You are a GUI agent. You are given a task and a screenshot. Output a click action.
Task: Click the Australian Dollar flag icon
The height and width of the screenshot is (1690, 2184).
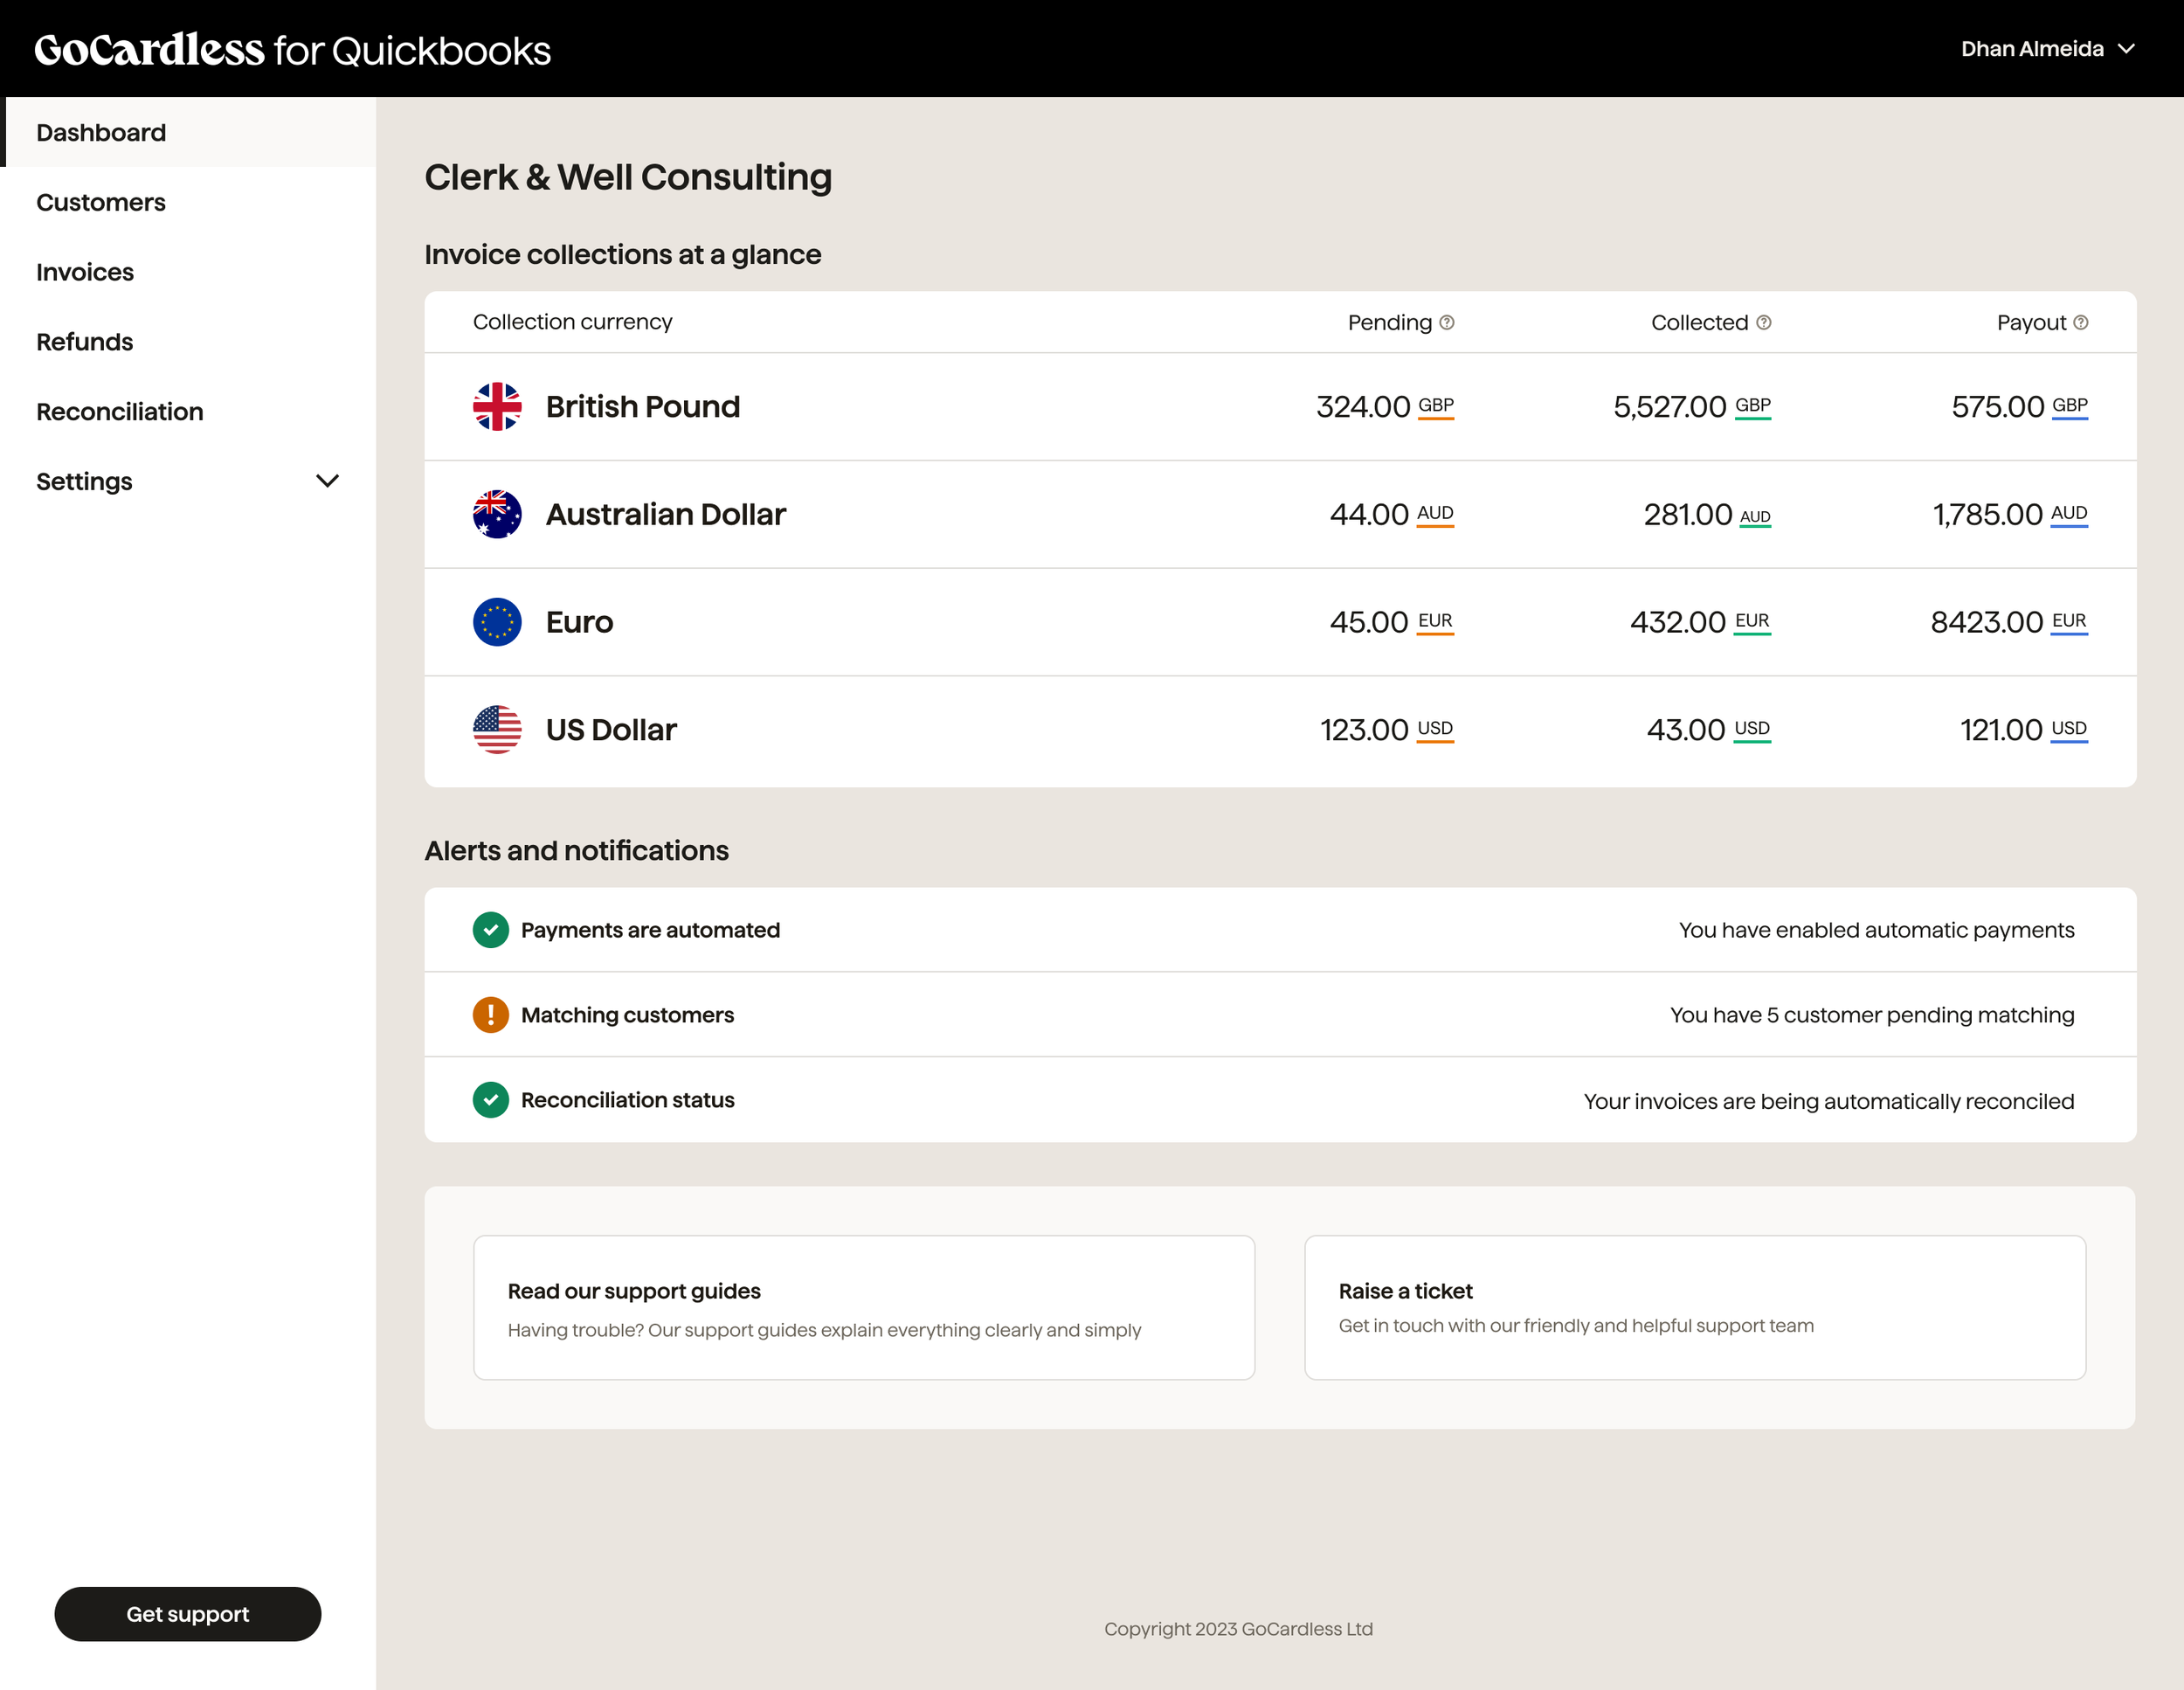(497, 514)
